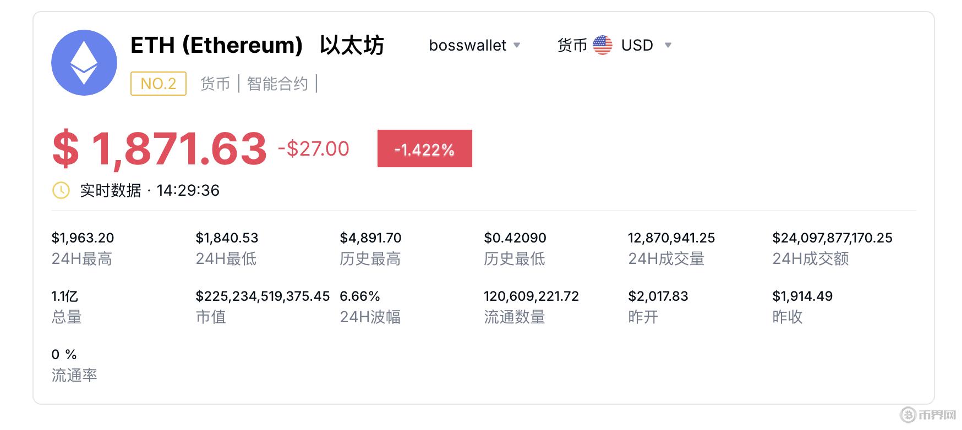
Task: Click the price $1,871.63
Action: (x=158, y=147)
